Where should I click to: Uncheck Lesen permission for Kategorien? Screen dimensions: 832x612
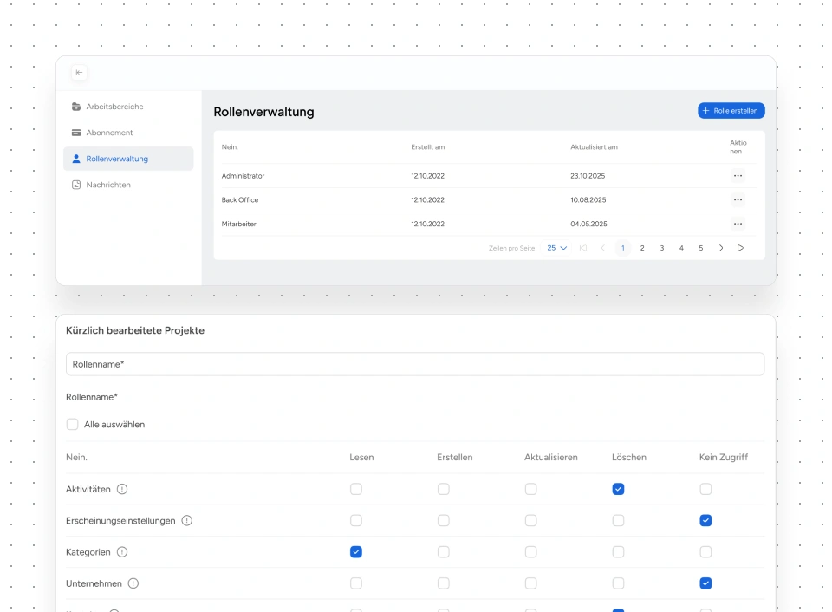click(356, 552)
